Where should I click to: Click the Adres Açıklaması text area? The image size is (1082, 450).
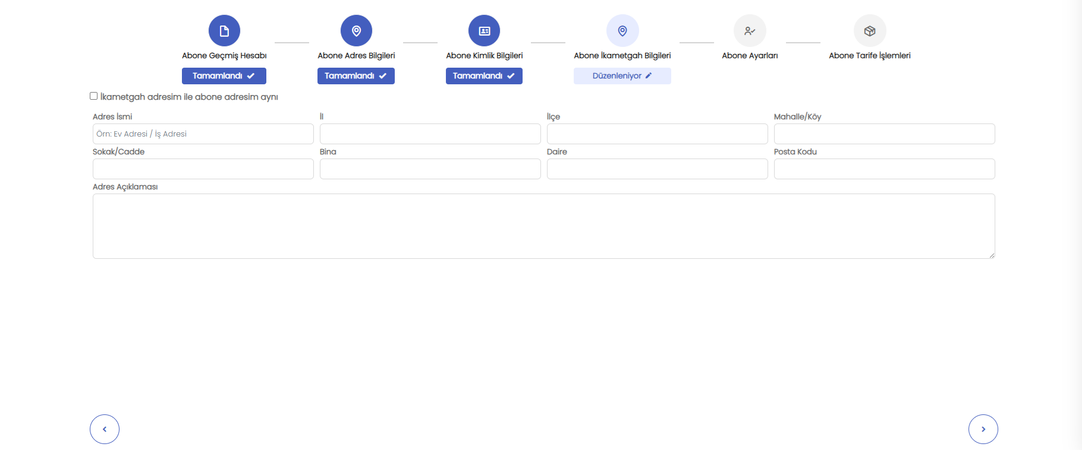[543, 226]
